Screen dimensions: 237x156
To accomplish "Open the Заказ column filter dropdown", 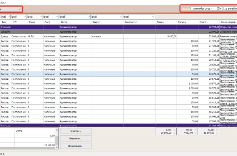I will tap(40, 17).
